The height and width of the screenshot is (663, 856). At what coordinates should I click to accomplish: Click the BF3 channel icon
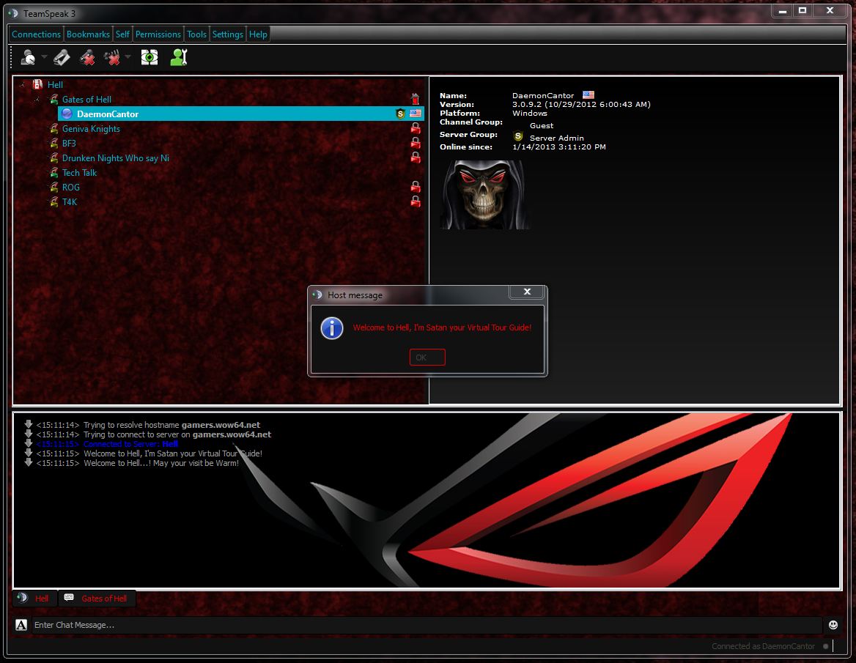tap(53, 144)
